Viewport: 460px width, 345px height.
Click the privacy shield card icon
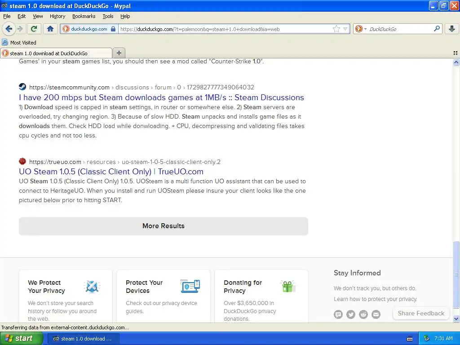(92, 286)
